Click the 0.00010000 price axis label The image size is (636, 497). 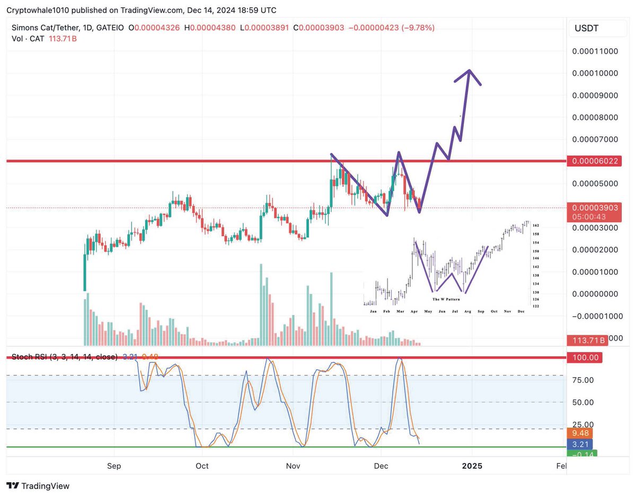(x=595, y=73)
